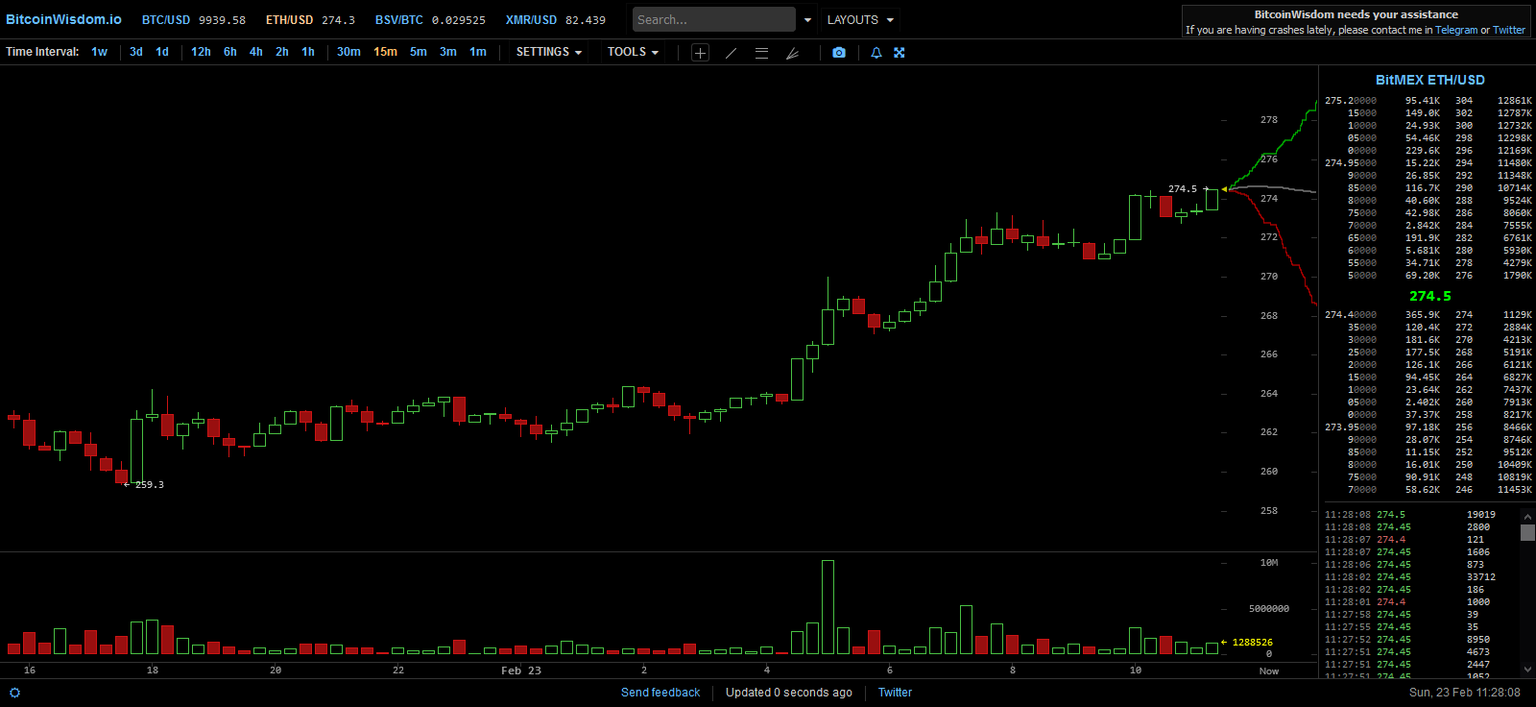Switch time interval to 30m

coord(348,52)
